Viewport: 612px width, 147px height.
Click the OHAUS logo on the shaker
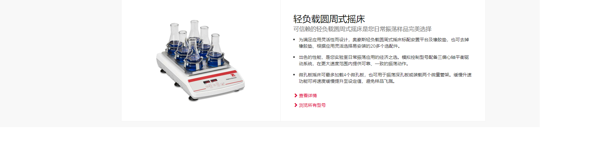click(233, 75)
